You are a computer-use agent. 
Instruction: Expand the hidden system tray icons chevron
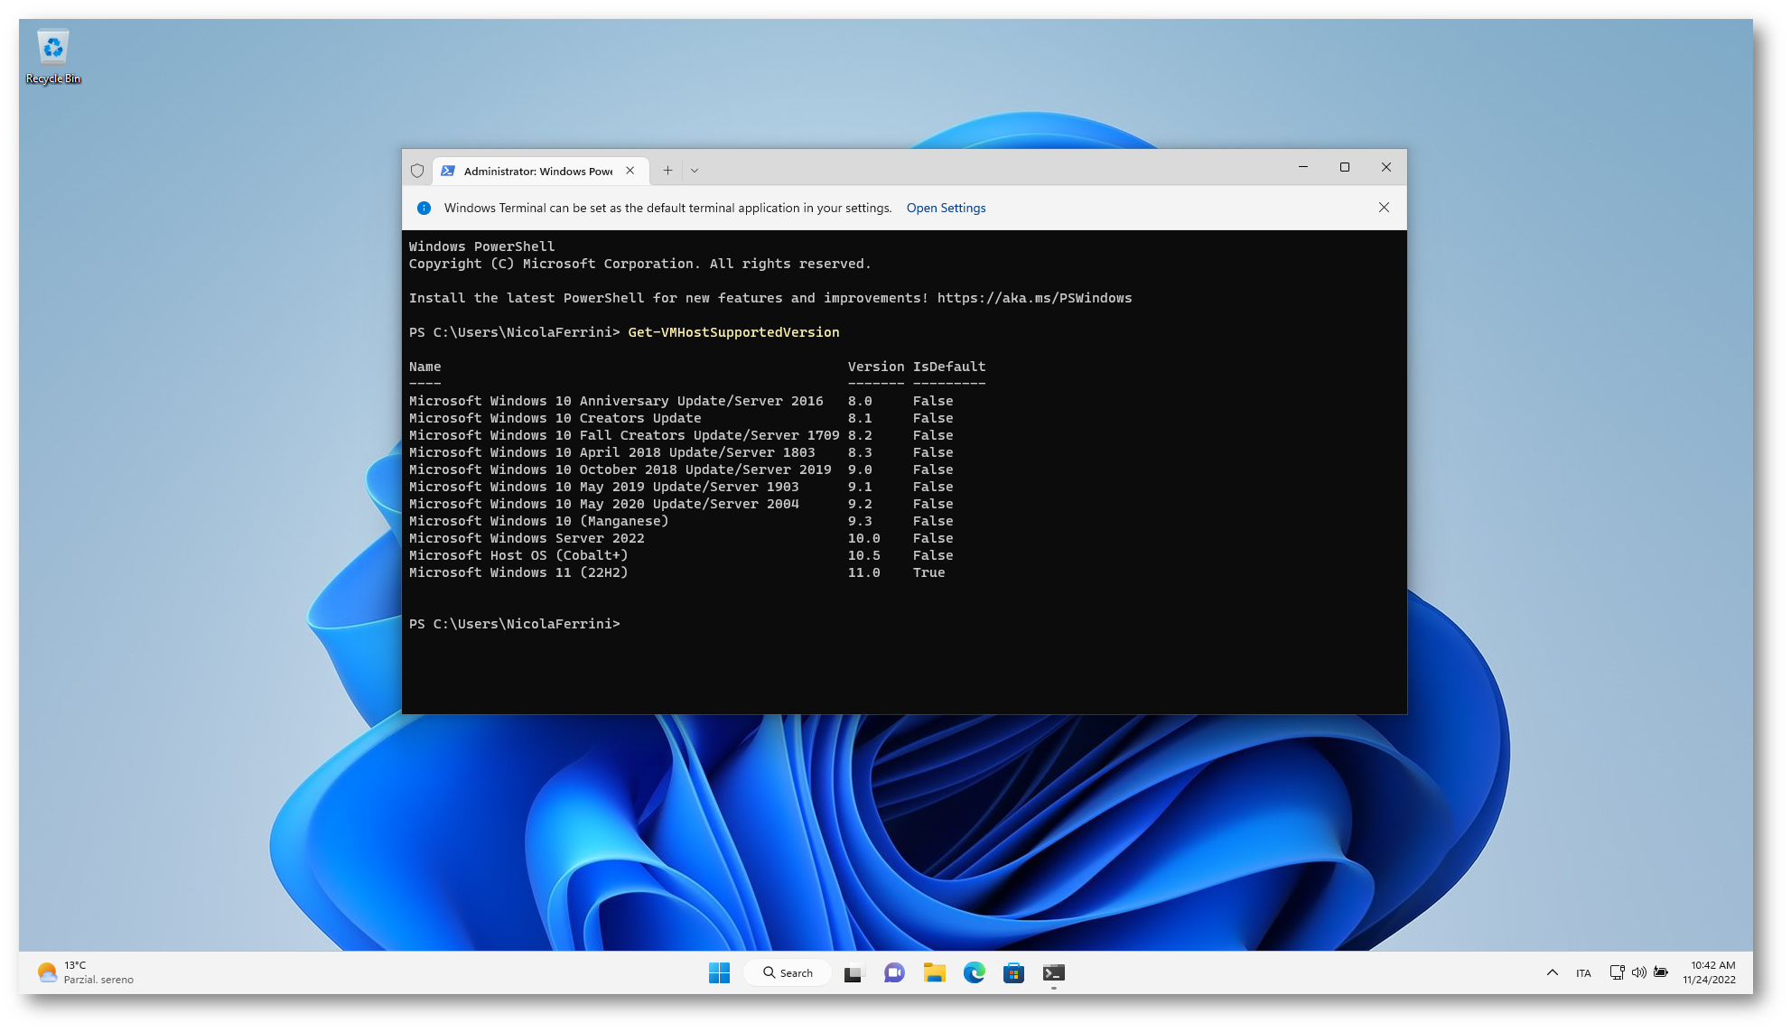click(x=1552, y=972)
